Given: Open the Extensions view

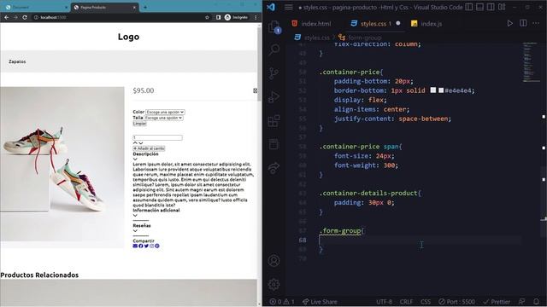Looking at the screenshot, I should pyautogui.click(x=273, y=121).
